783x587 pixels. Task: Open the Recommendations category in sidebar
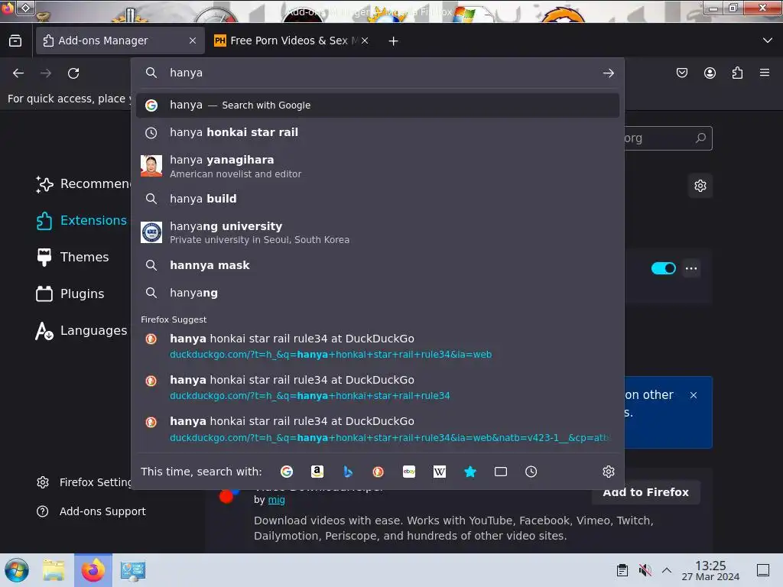pyautogui.click(x=83, y=183)
